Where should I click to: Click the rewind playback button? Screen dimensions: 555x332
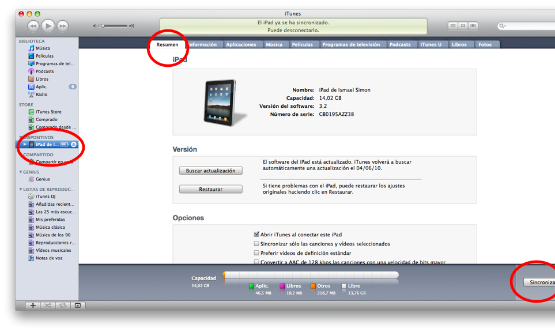click(x=33, y=26)
